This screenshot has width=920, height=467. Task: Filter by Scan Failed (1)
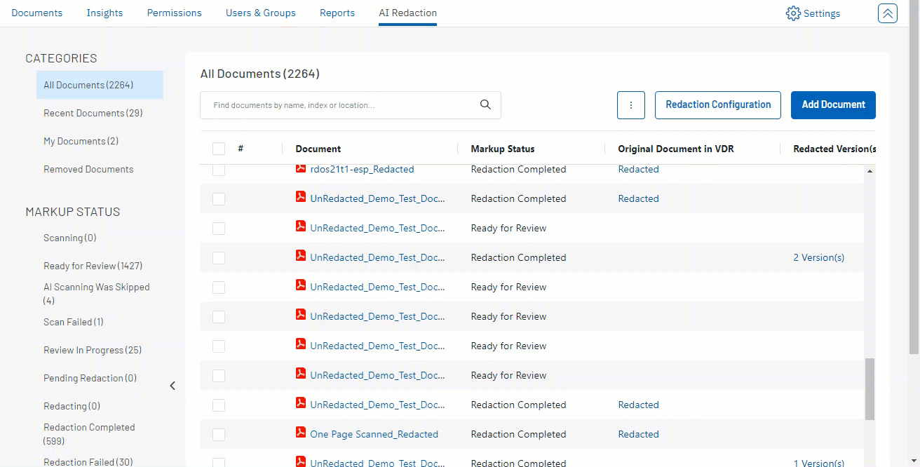coord(74,322)
